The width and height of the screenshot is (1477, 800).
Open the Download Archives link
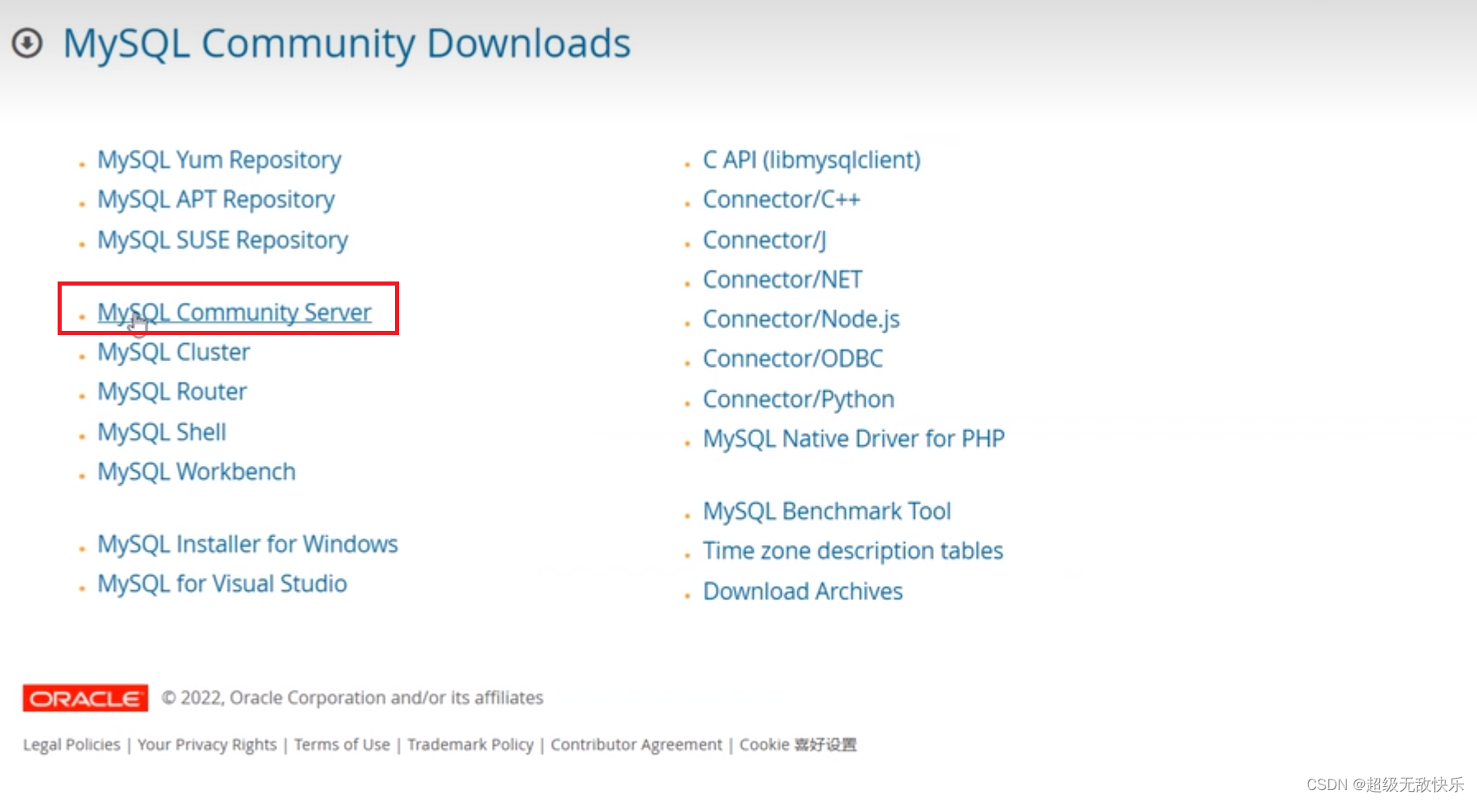[802, 591]
